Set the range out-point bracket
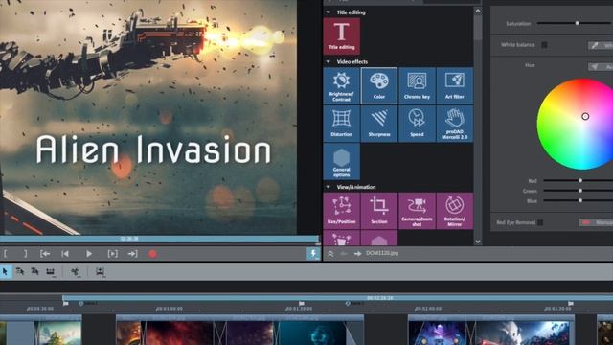The width and height of the screenshot is (613, 345). click(26, 254)
